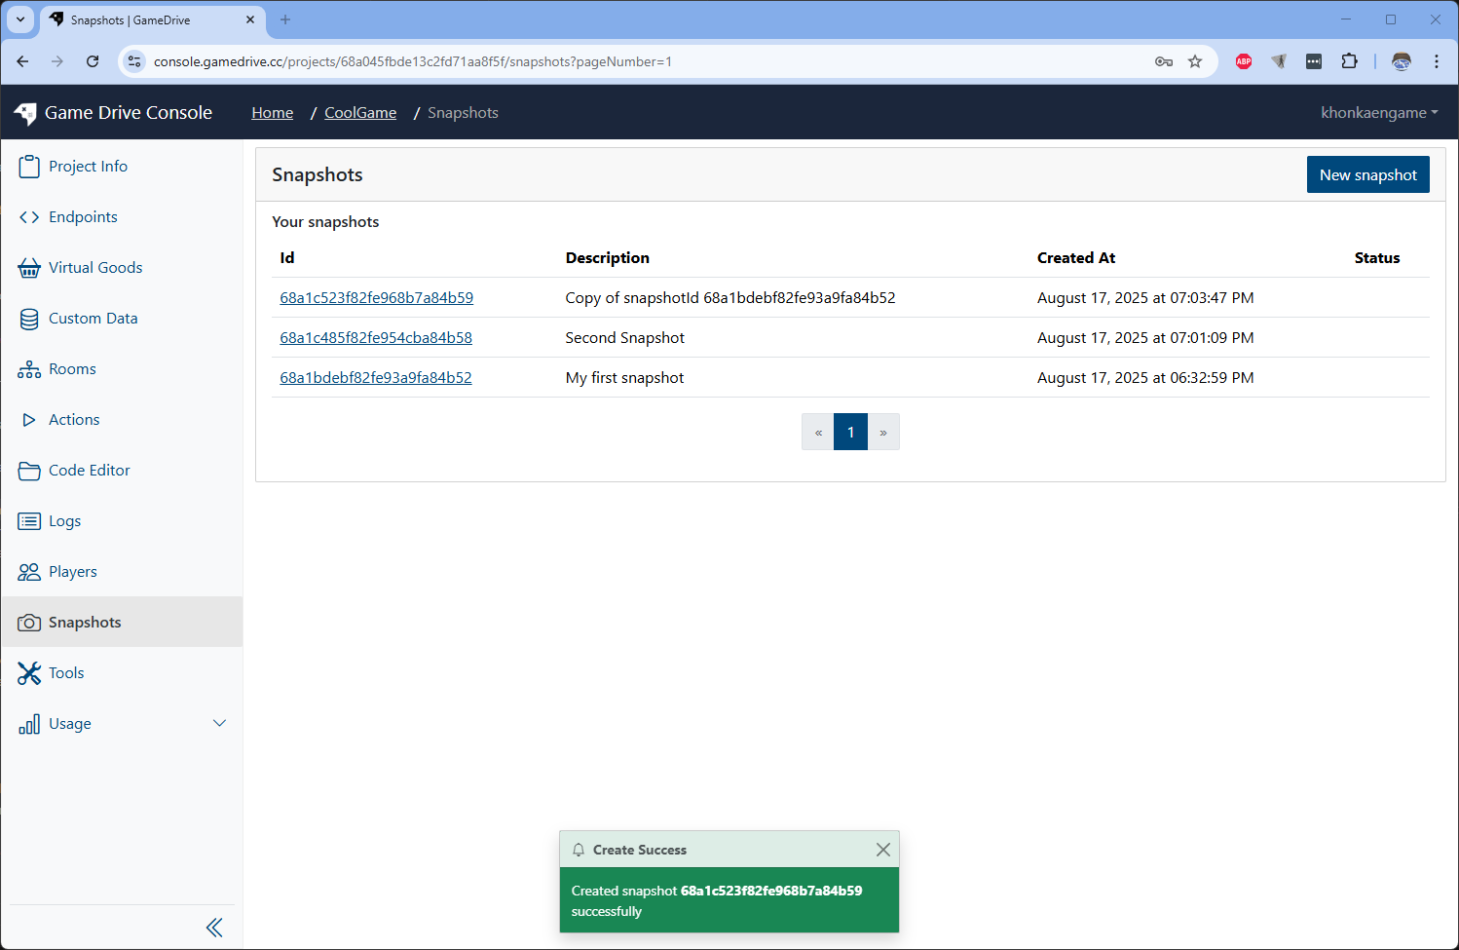Navigate to CoolGame breadcrumb link
The height and width of the screenshot is (950, 1459).
[x=360, y=113]
